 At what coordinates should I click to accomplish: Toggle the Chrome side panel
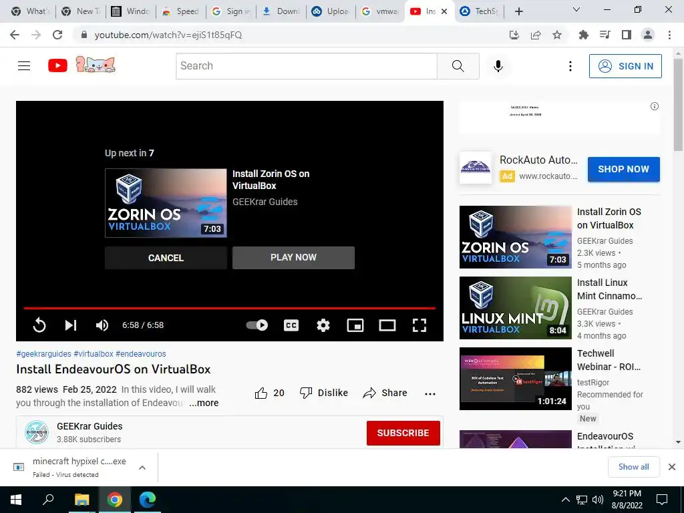point(627,35)
